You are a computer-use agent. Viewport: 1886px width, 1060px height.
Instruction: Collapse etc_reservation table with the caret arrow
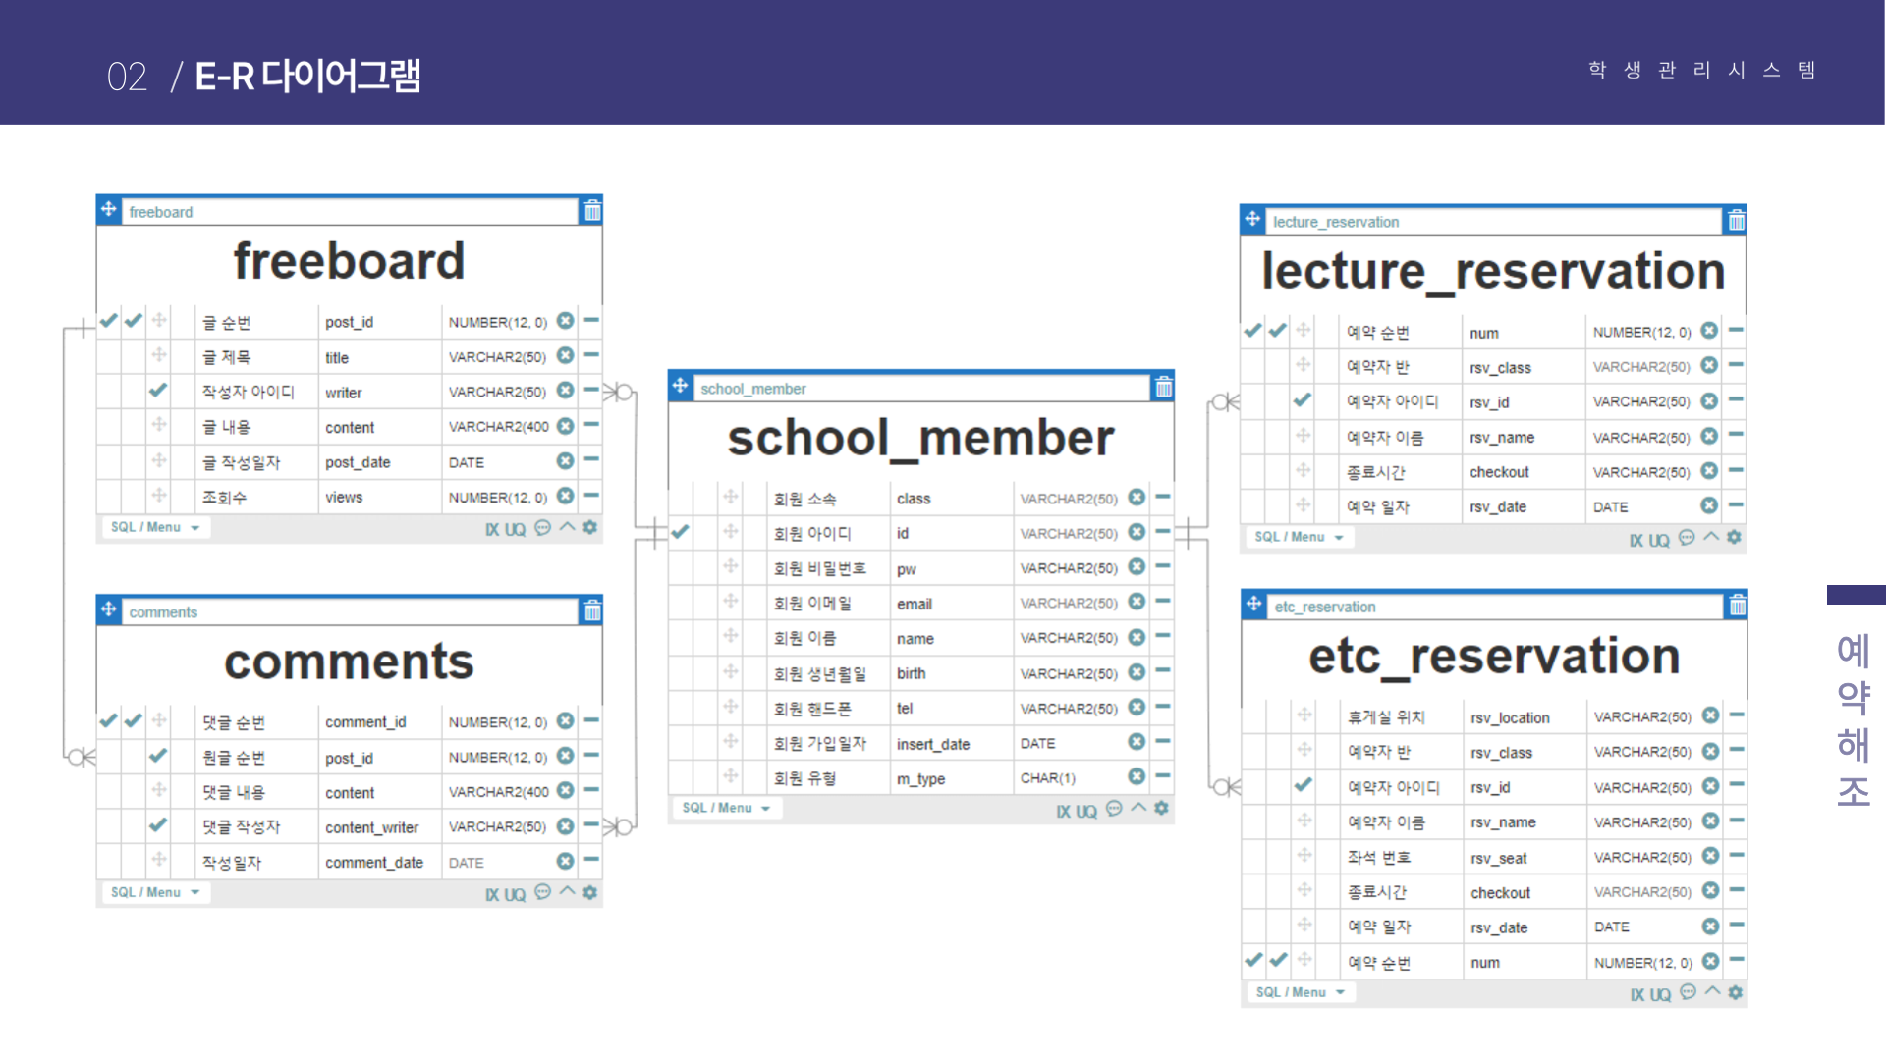pos(1712,992)
